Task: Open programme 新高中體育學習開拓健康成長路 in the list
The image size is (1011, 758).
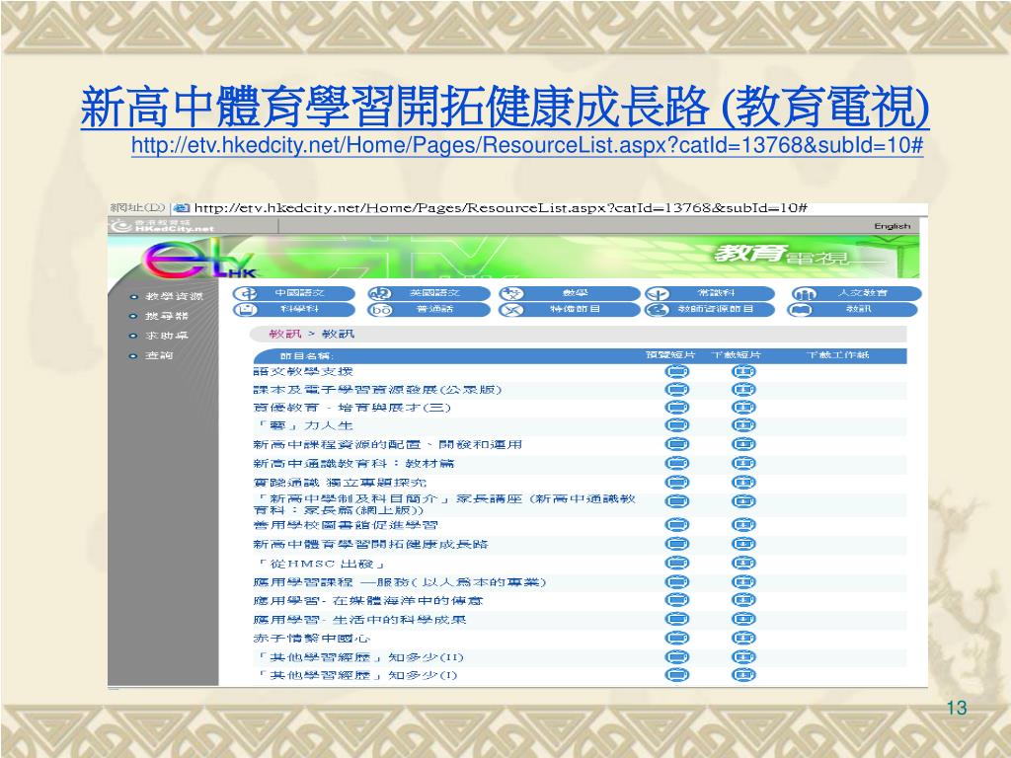Action: coord(371,544)
